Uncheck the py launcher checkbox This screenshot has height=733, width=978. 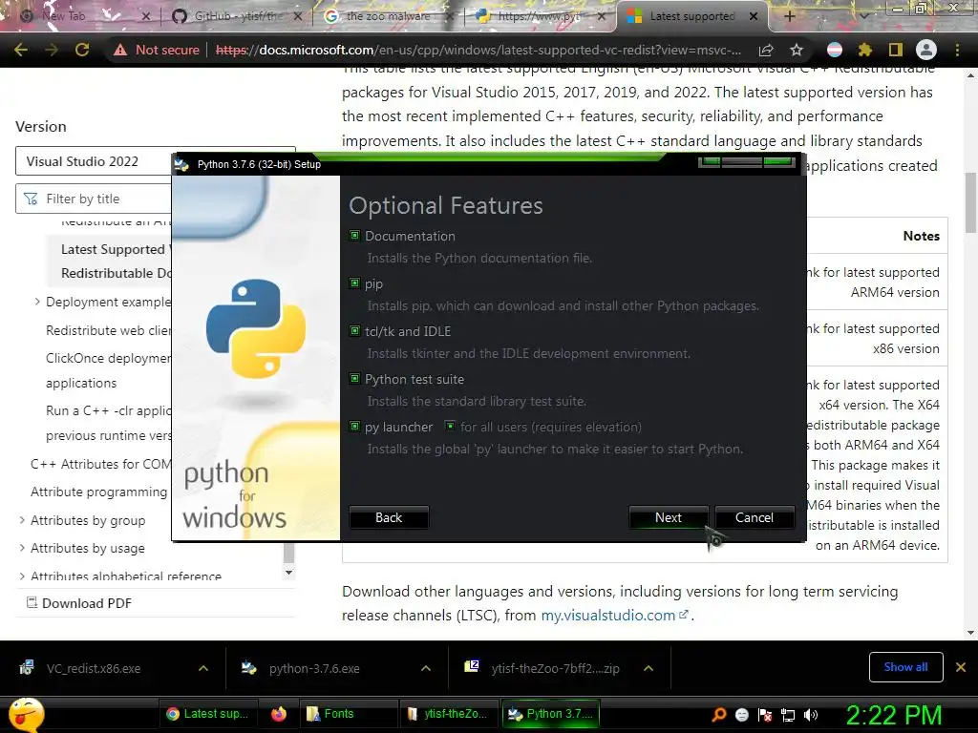click(x=355, y=427)
